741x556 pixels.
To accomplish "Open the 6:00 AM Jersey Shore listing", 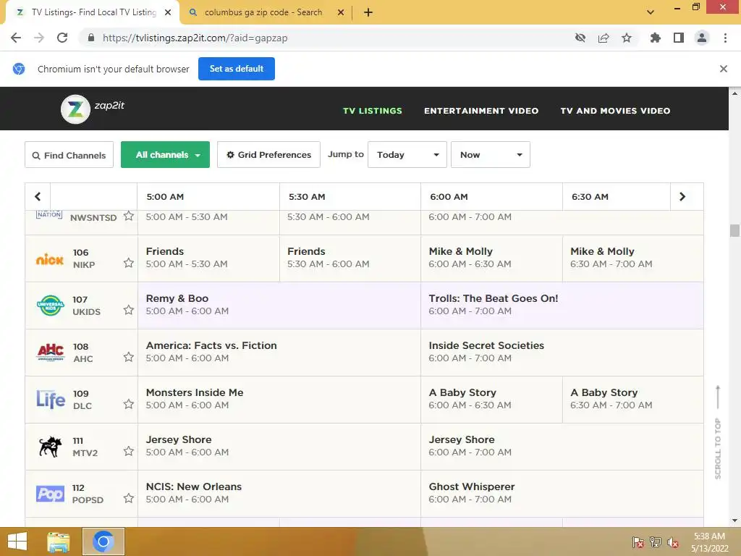I will coord(562,447).
